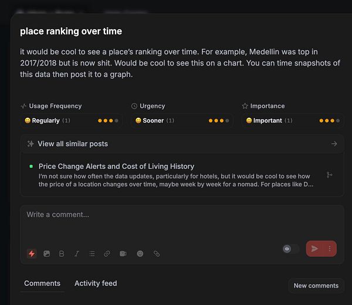Image resolution: width=352 pixels, height=305 pixels.
Task: Choose the Sooner urgency rating
Action: [x=182, y=120]
